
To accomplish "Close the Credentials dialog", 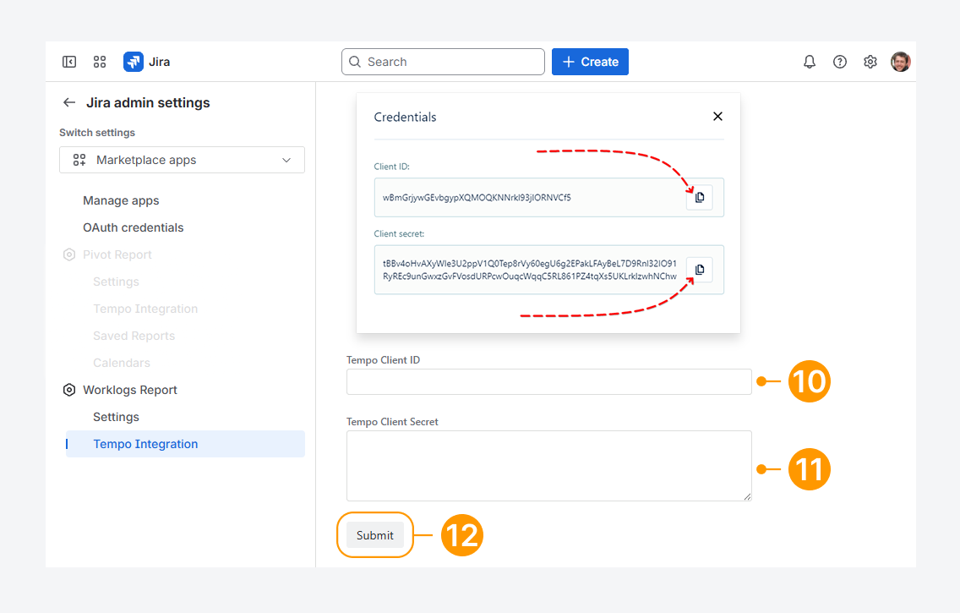I will (717, 117).
